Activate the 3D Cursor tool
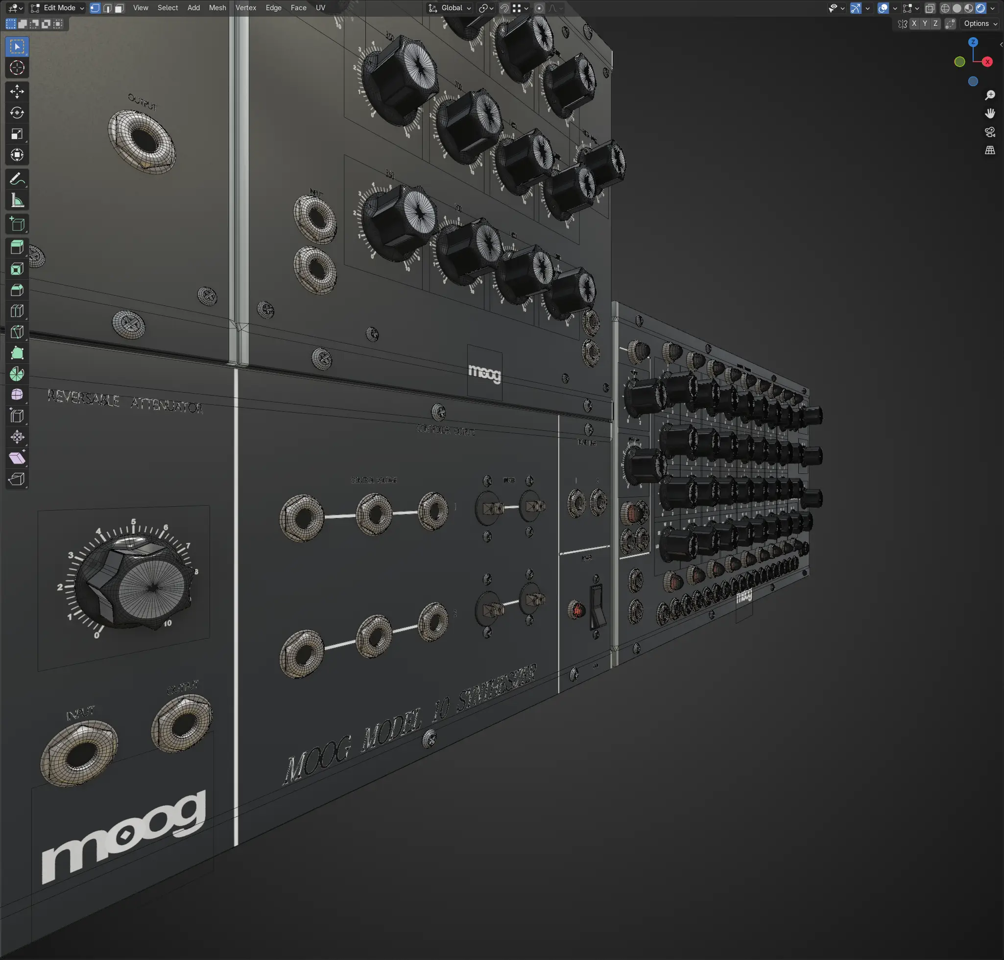1004x960 pixels. pyautogui.click(x=17, y=68)
